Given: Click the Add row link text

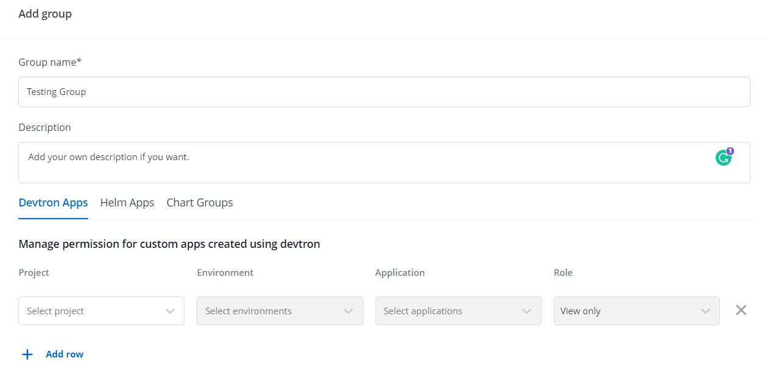Looking at the screenshot, I should pyautogui.click(x=65, y=354).
